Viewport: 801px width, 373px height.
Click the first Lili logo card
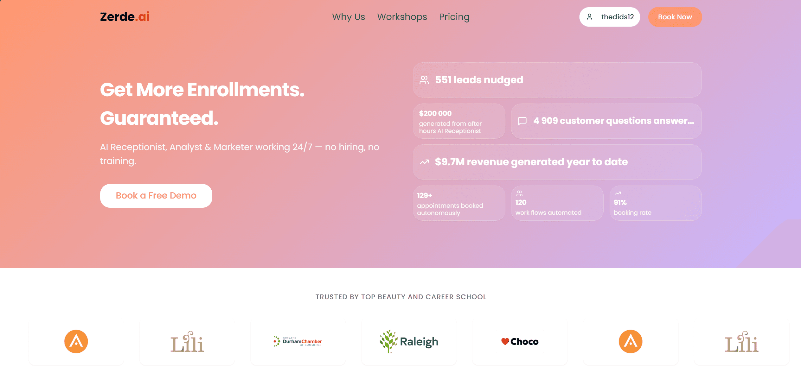[x=187, y=342]
